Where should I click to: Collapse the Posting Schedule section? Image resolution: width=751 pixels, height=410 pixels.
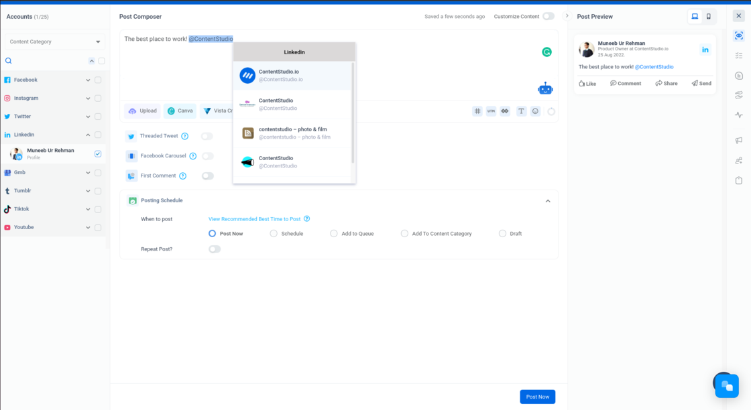coord(547,201)
